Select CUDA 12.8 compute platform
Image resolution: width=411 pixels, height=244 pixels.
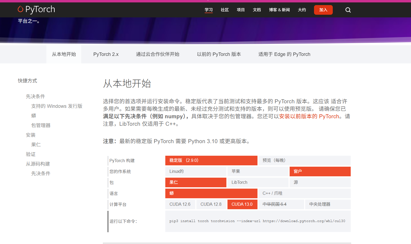click(x=211, y=204)
